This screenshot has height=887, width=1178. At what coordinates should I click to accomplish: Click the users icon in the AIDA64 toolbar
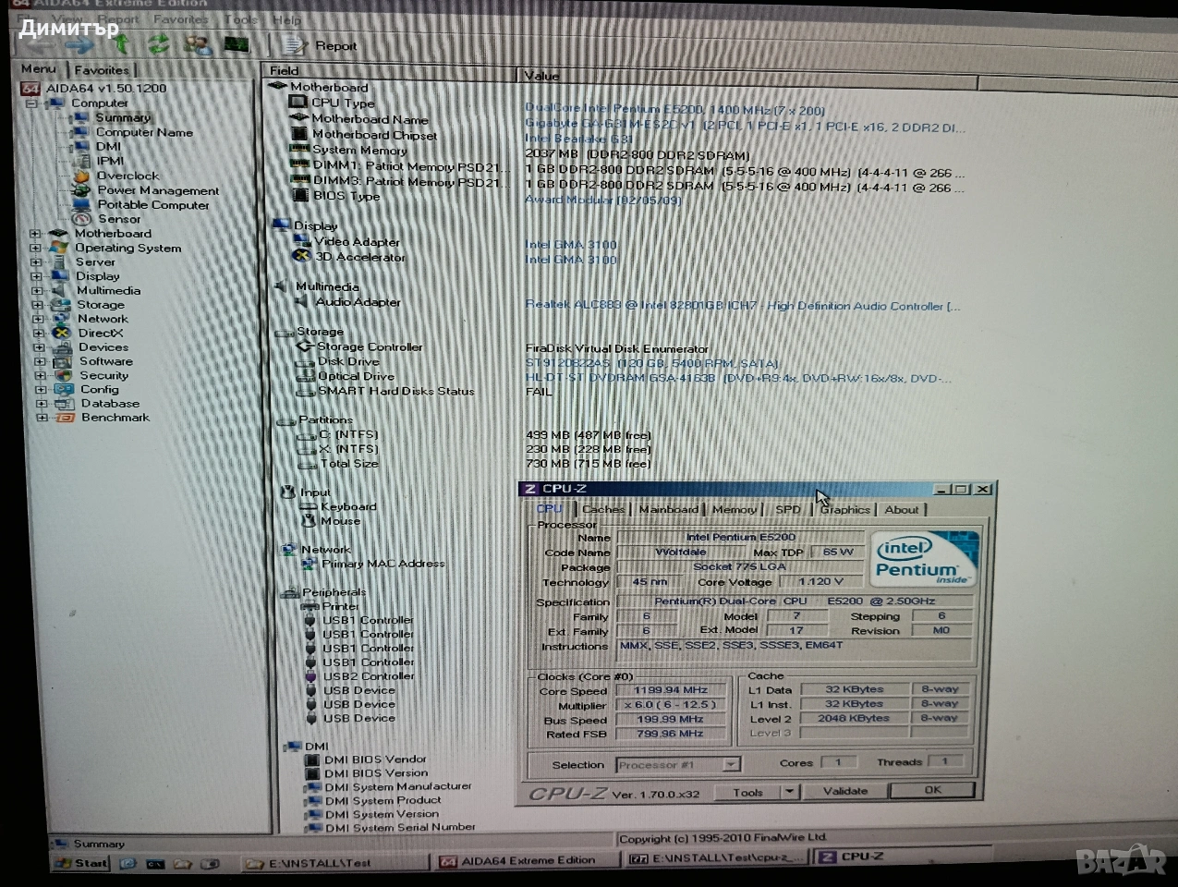[x=197, y=43]
